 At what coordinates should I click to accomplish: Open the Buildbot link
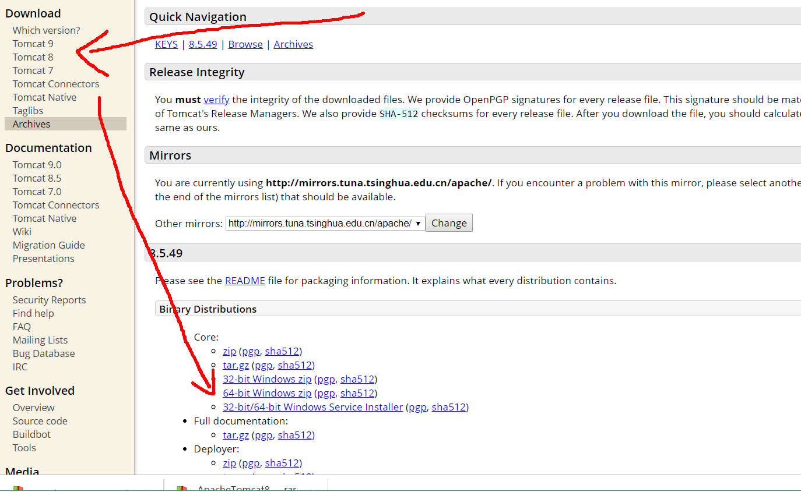tap(32, 434)
